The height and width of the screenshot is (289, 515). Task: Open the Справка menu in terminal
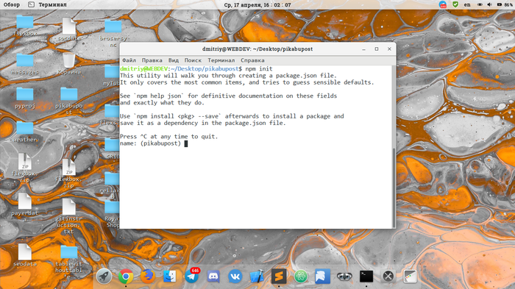[252, 60]
